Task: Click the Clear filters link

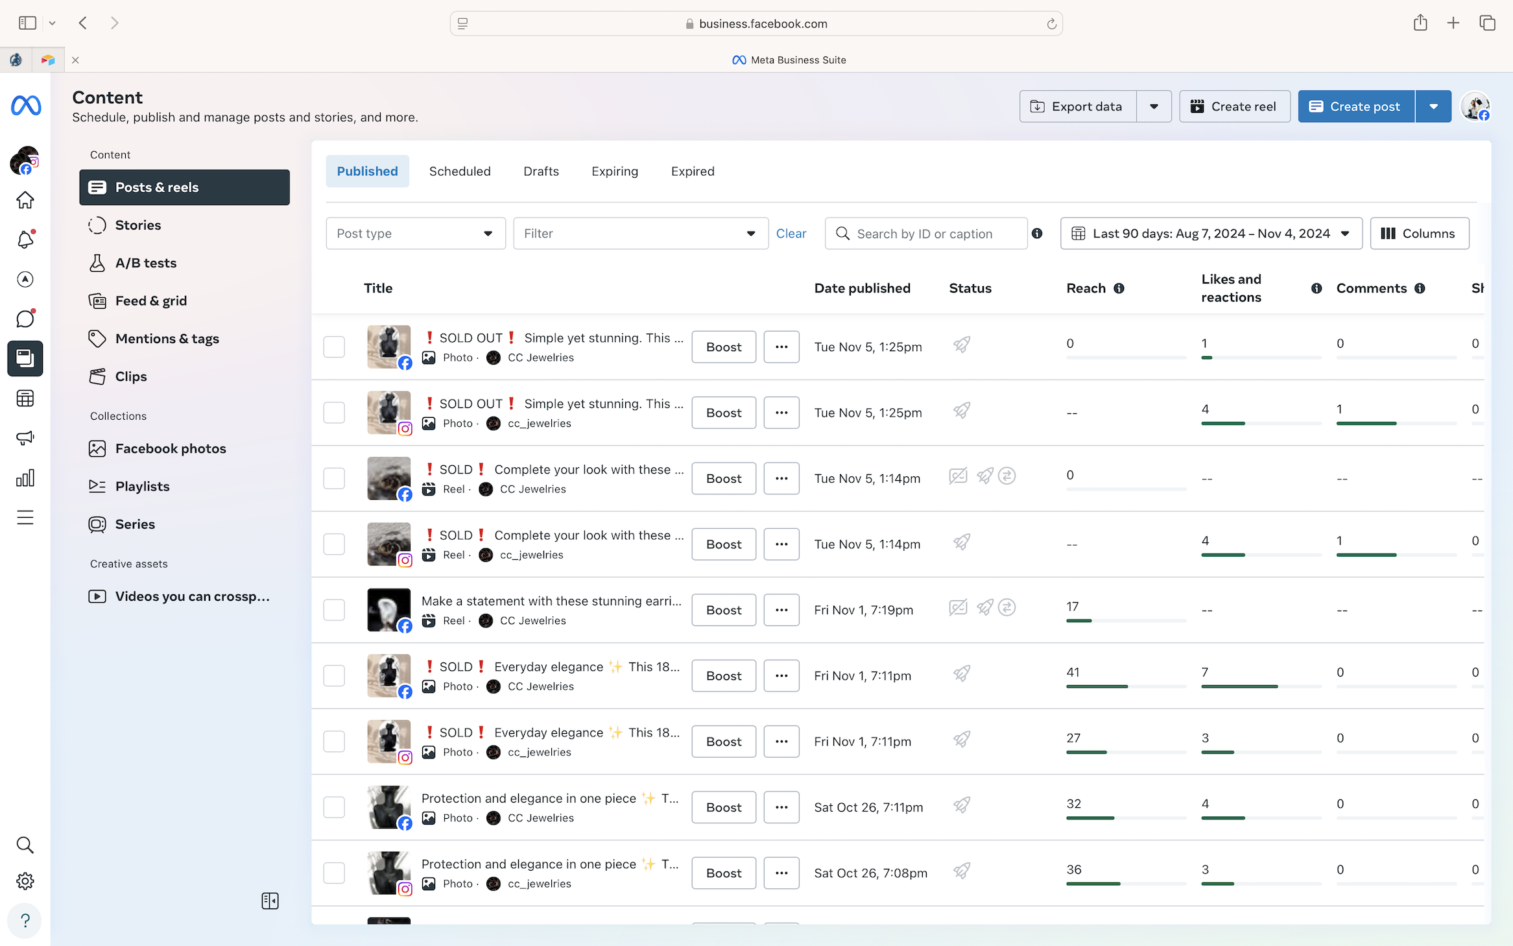Action: point(791,234)
